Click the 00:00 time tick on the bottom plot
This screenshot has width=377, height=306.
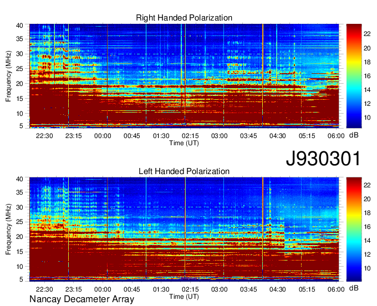(103, 289)
